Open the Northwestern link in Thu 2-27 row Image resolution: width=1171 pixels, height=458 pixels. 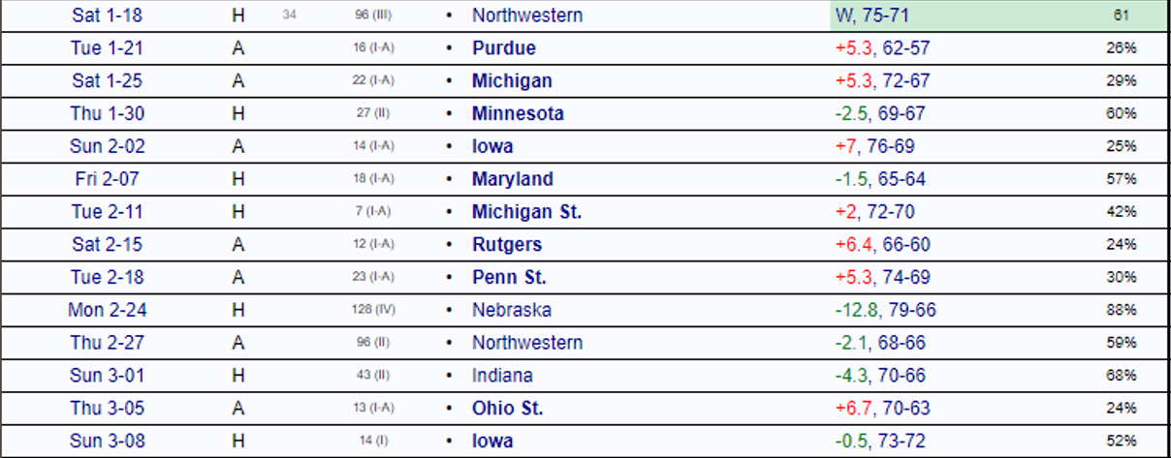click(527, 343)
